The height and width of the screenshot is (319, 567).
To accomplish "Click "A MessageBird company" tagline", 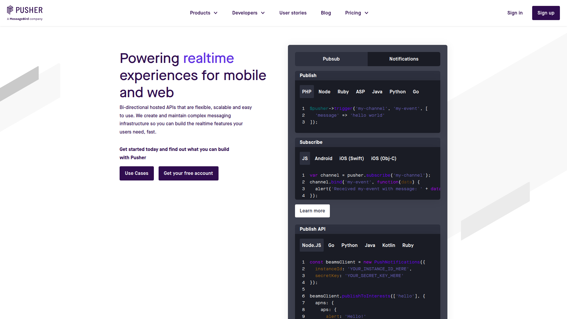I will [x=25, y=19].
